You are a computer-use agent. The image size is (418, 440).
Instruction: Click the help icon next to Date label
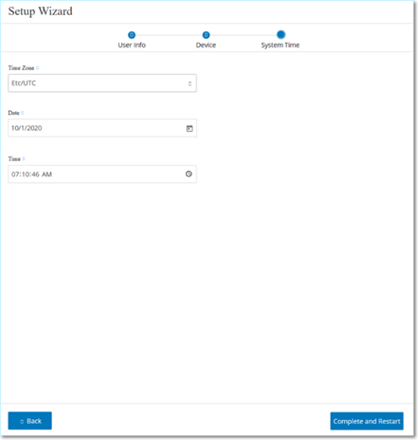(23, 113)
